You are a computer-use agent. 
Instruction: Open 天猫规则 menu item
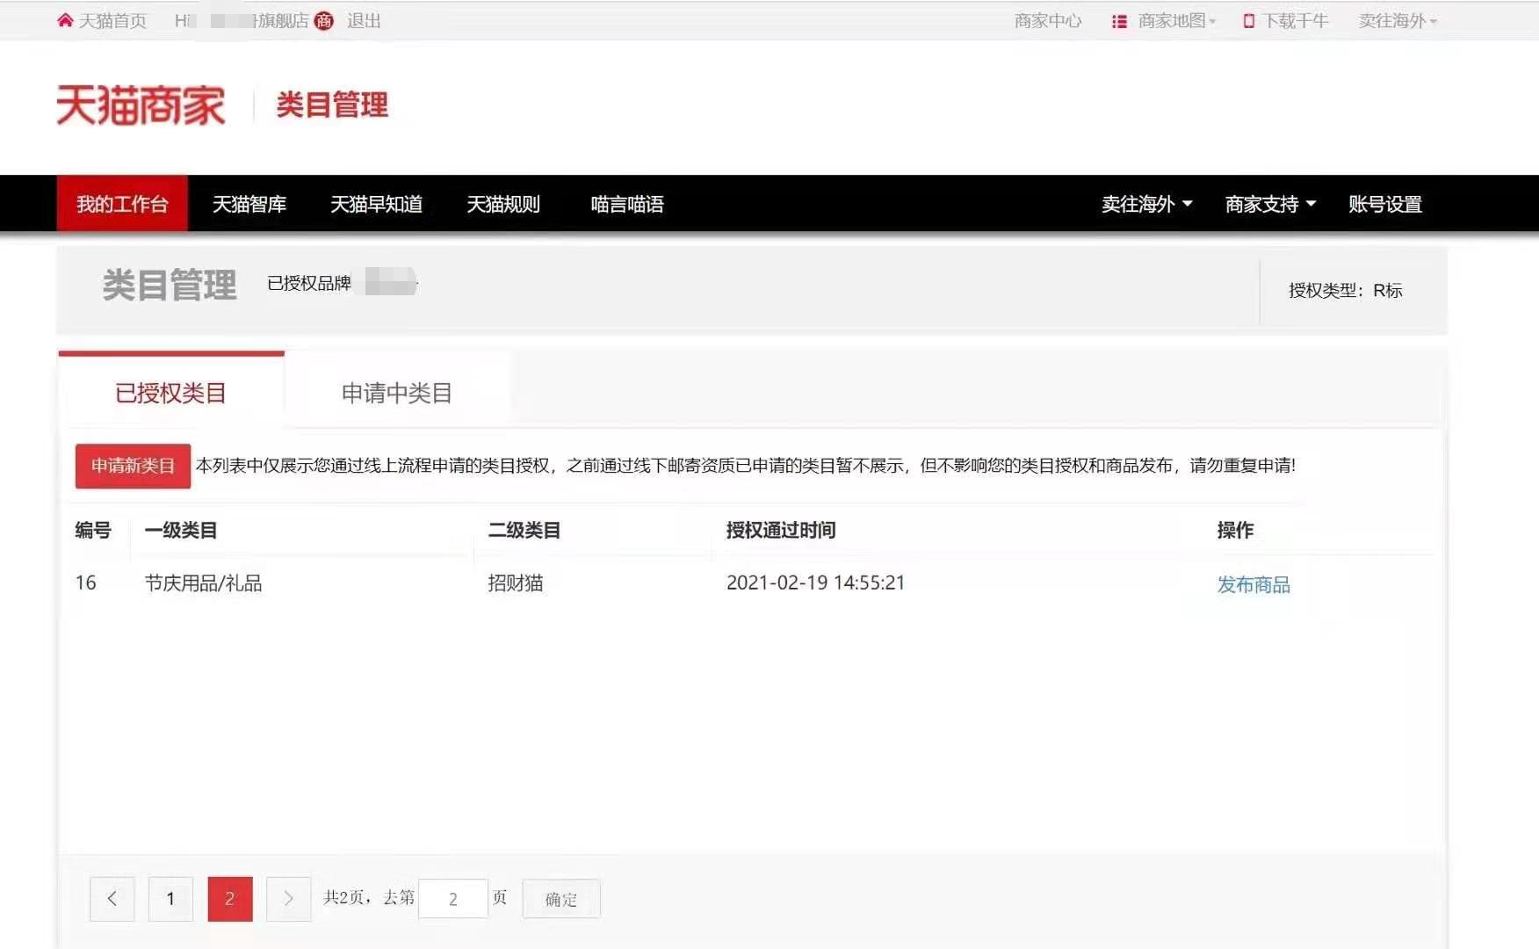(x=503, y=204)
